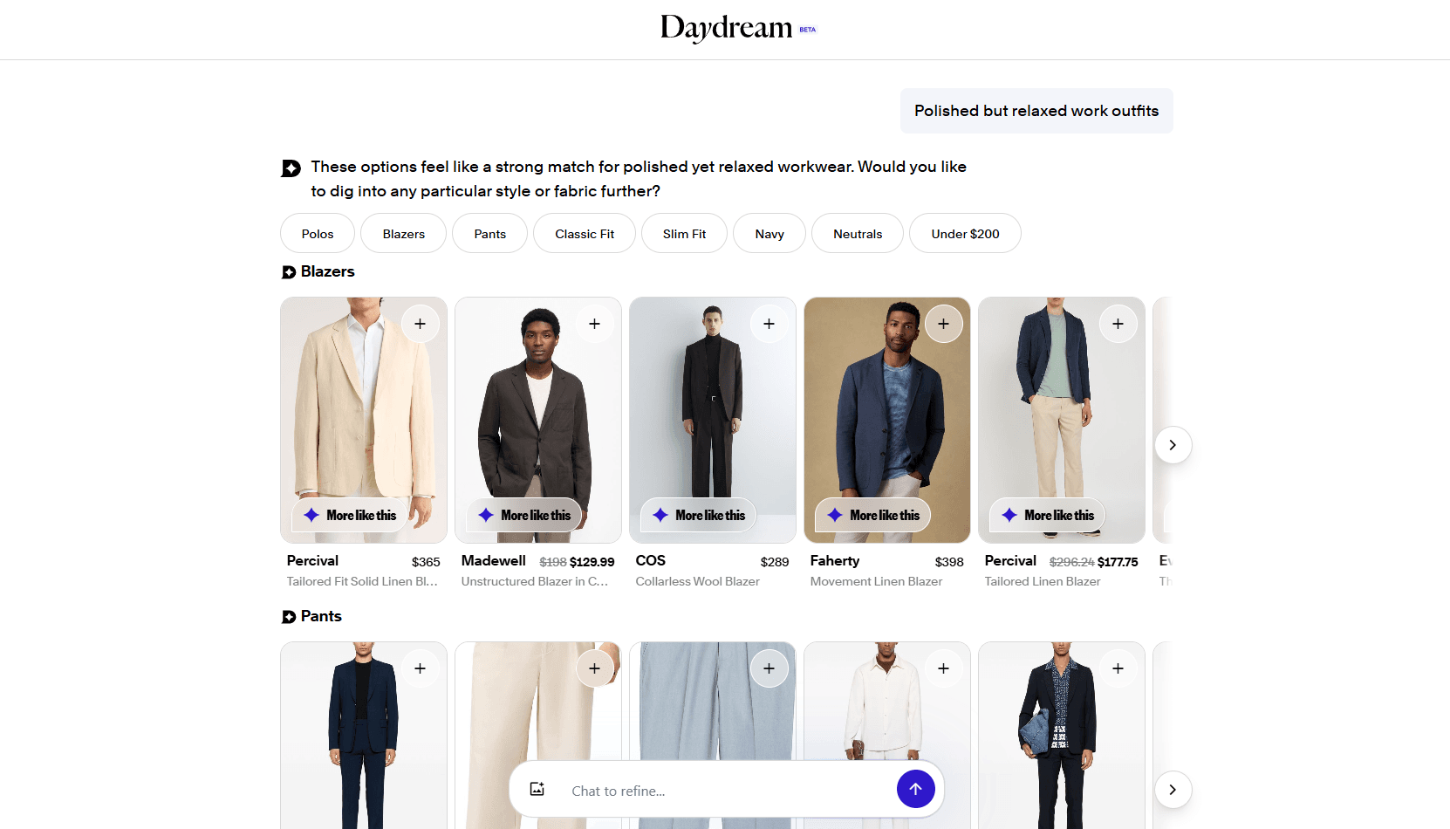Add the Madewell Unstructured Blazer with plus icon

click(594, 324)
